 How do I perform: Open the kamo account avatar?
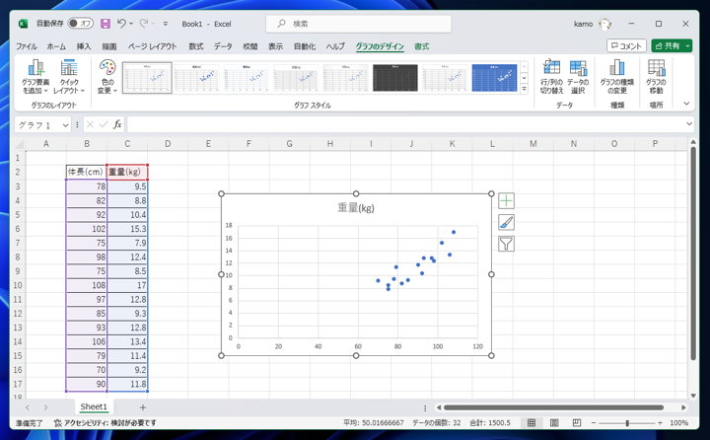[604, 24]
